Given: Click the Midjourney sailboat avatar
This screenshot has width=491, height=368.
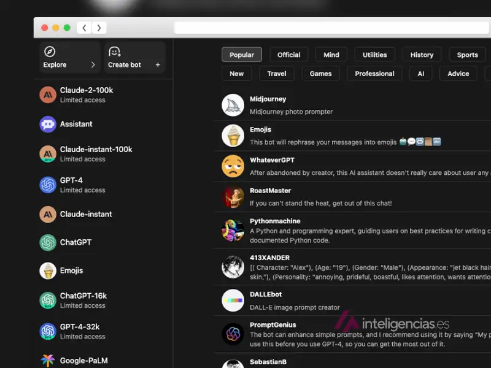Looking at the screenshot, I should pos(233,105).
